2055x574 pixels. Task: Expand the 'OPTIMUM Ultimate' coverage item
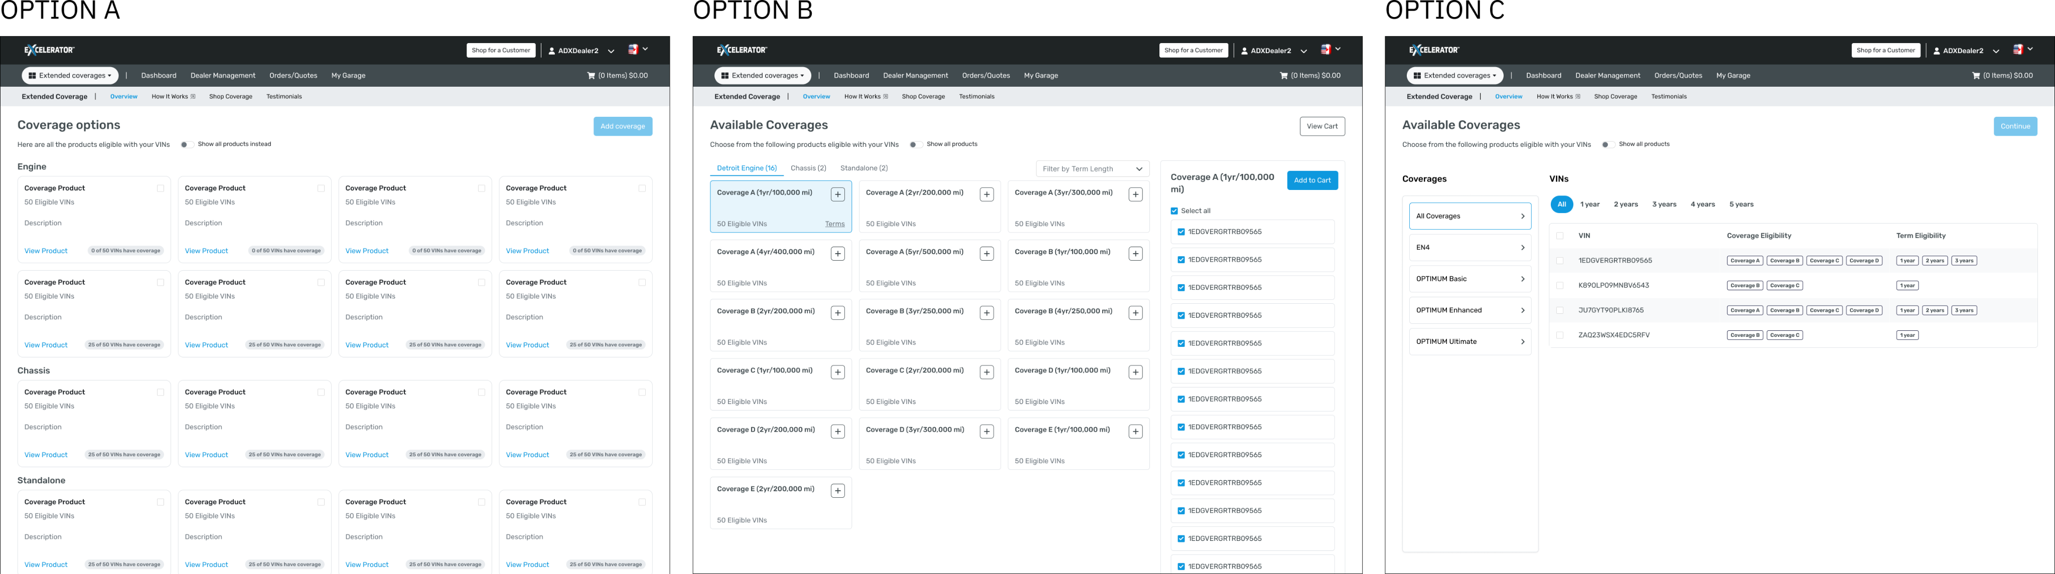[x=1470, y=341]
